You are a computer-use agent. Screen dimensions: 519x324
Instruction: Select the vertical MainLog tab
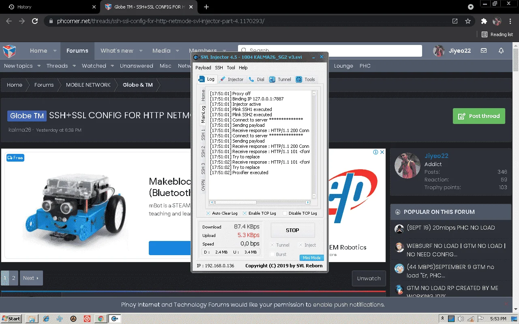203,115
